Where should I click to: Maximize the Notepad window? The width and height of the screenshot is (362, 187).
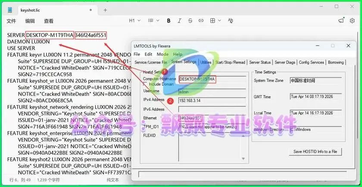(x=337, y=6)
